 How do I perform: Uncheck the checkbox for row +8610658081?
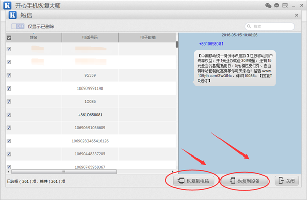click(x=9, y=115)
